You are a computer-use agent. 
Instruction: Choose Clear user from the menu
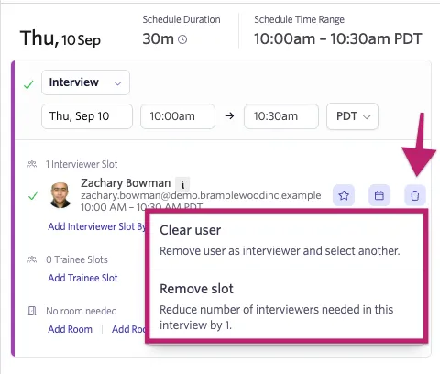287,240
